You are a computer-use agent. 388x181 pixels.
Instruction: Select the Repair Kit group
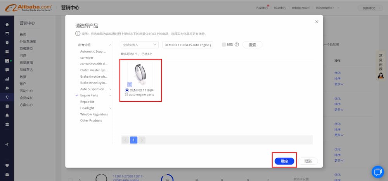click(x=87, y=102)
